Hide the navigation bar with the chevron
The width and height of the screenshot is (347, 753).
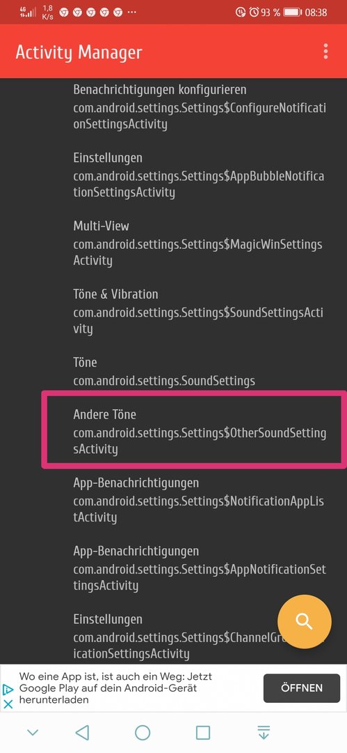pos(33,732)
